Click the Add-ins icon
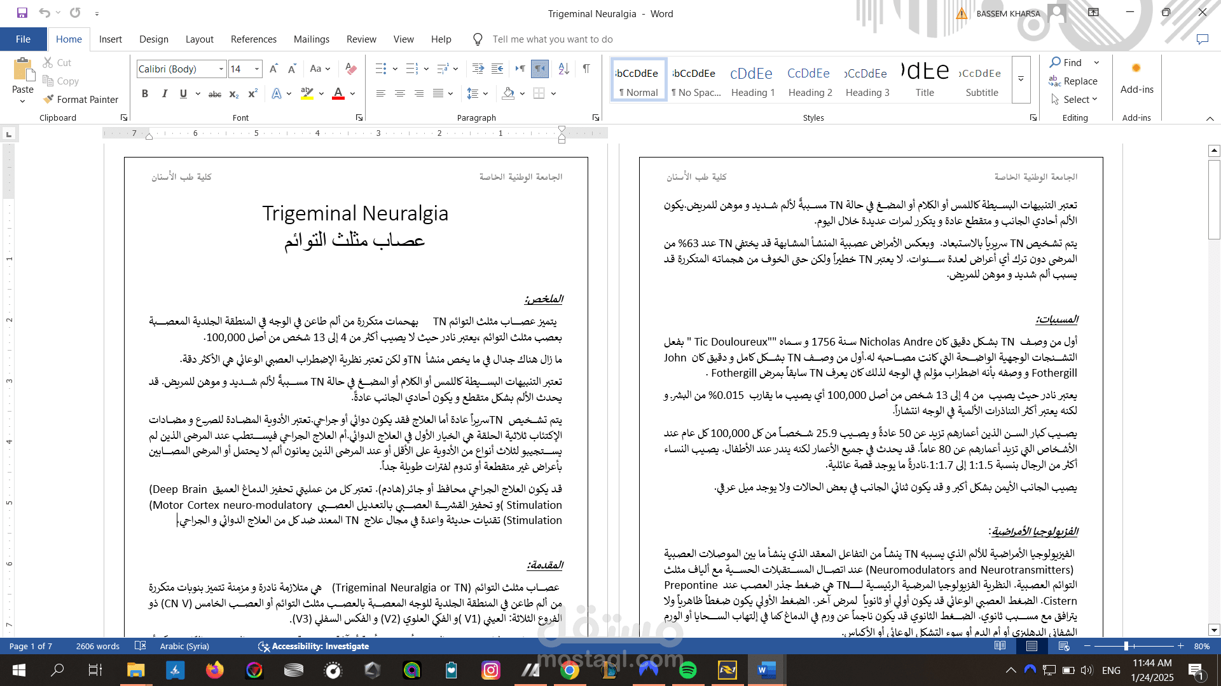This screenshot has width=1221, height=686. (x=1136, y=69)
